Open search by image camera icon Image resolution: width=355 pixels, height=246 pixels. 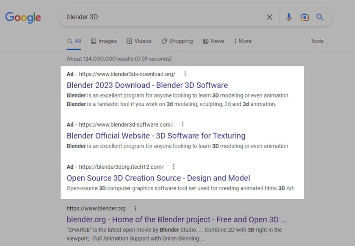(x=305, y=17)
